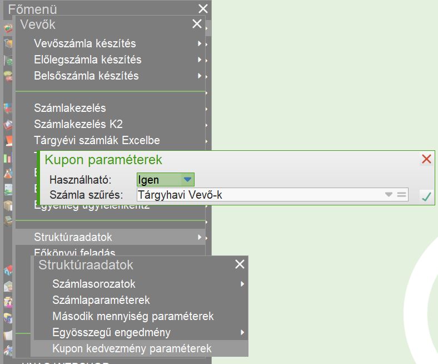
Task: Click the shopping basket sidebar icon
Action: click(x=8, y=28)
